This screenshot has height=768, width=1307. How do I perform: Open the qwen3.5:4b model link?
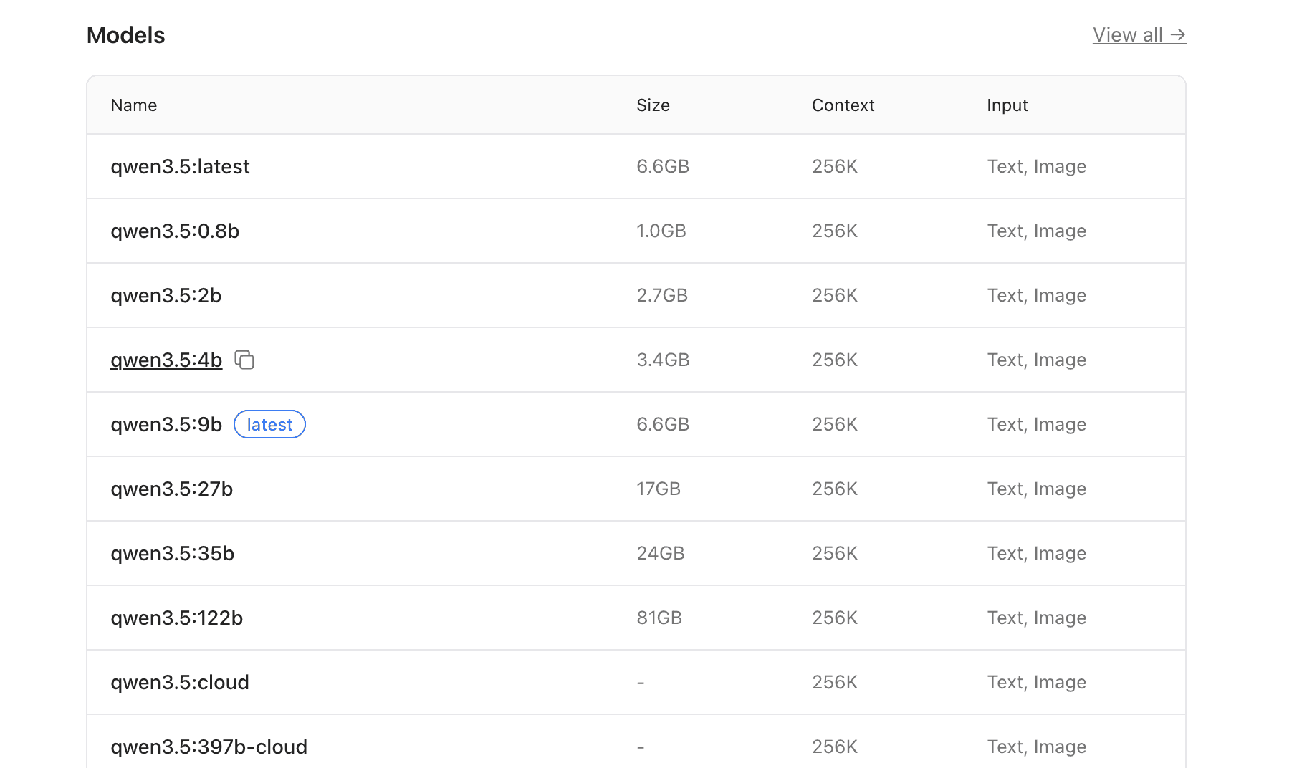click(x=166, y=360)
